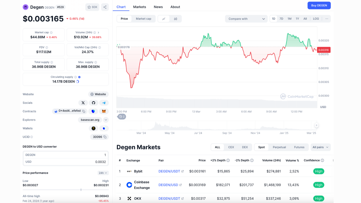Set chart range to 1D
This screenshot has width=361, height=203.
point(273,19)
